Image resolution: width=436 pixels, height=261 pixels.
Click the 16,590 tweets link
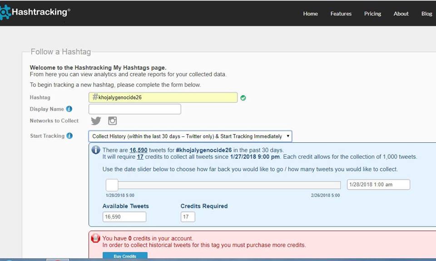click(x=138, y=150)
